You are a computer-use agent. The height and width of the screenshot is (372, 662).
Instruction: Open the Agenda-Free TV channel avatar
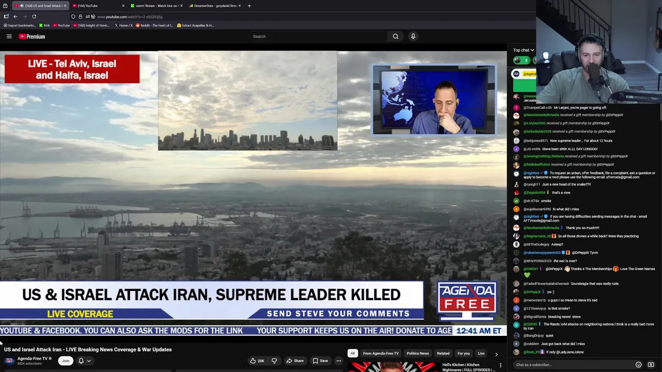(9, 361)
